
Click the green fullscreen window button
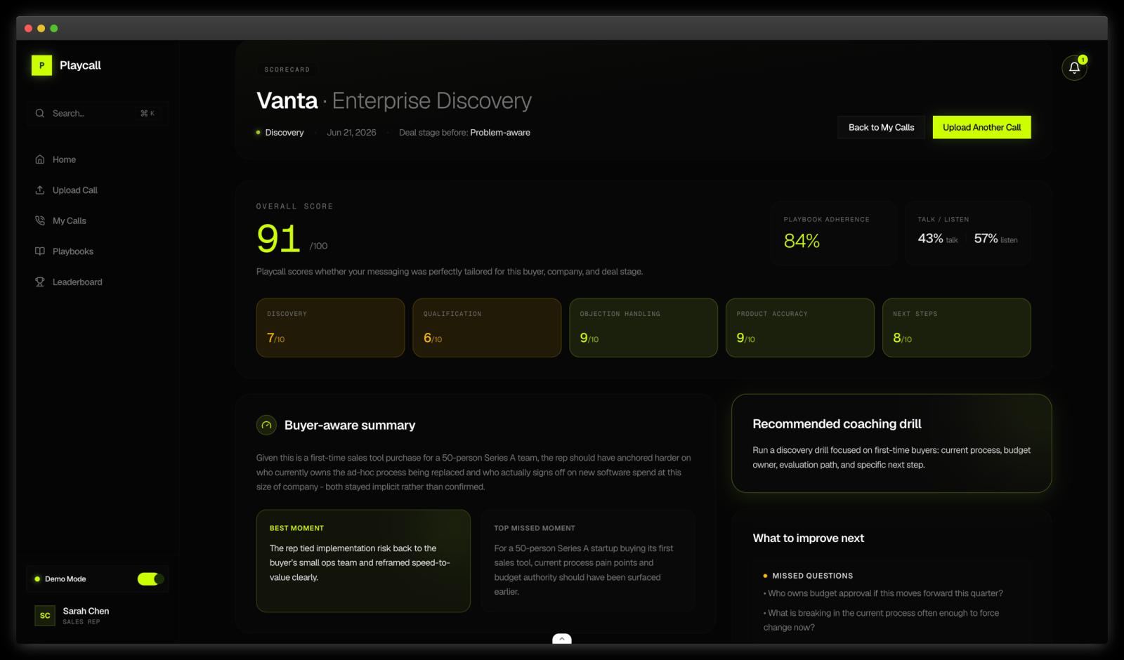tap(54, 28)
